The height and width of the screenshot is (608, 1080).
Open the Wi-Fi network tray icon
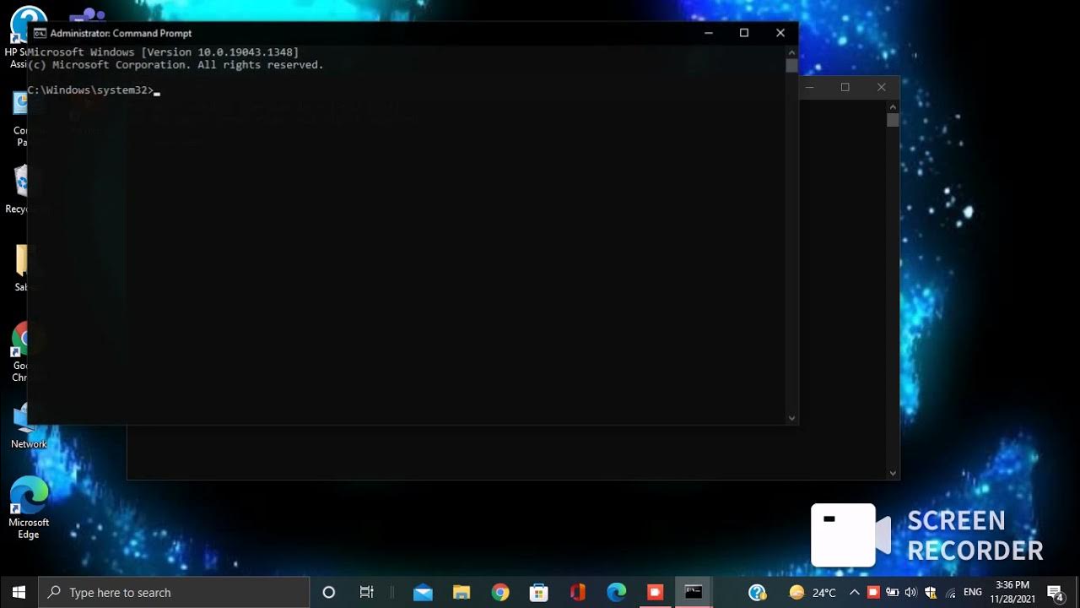pos(951,593)
